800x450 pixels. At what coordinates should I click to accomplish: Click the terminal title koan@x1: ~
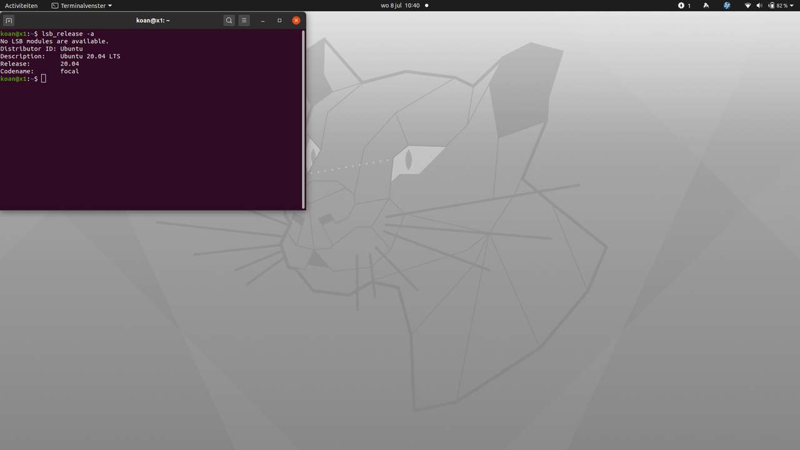(153, 21)
